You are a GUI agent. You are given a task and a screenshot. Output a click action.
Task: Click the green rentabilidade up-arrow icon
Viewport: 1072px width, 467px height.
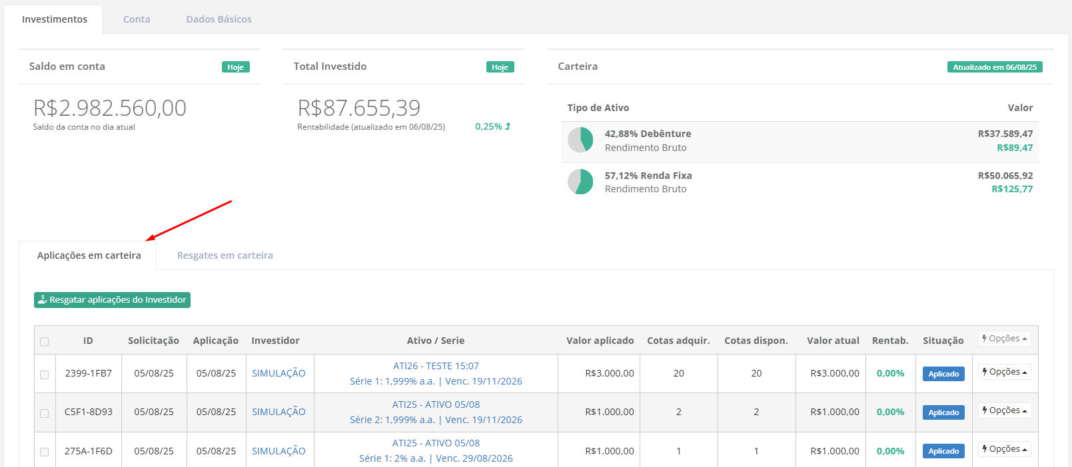(x=508, y=126)
